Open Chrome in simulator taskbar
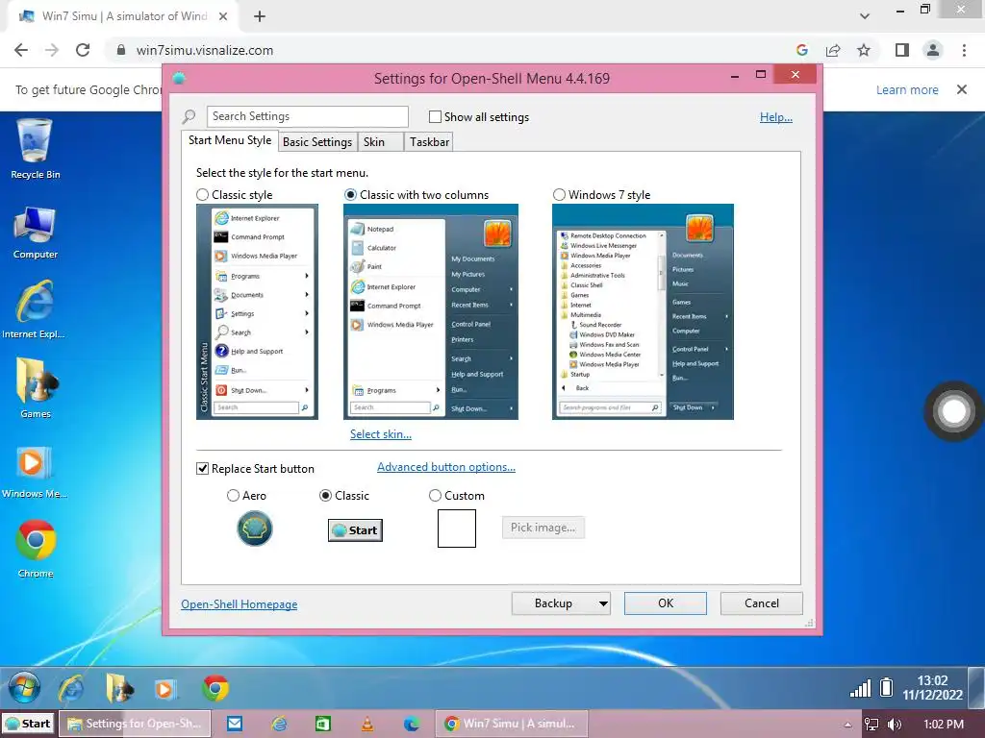Screen dimensions: 985x738 [215, 688]
